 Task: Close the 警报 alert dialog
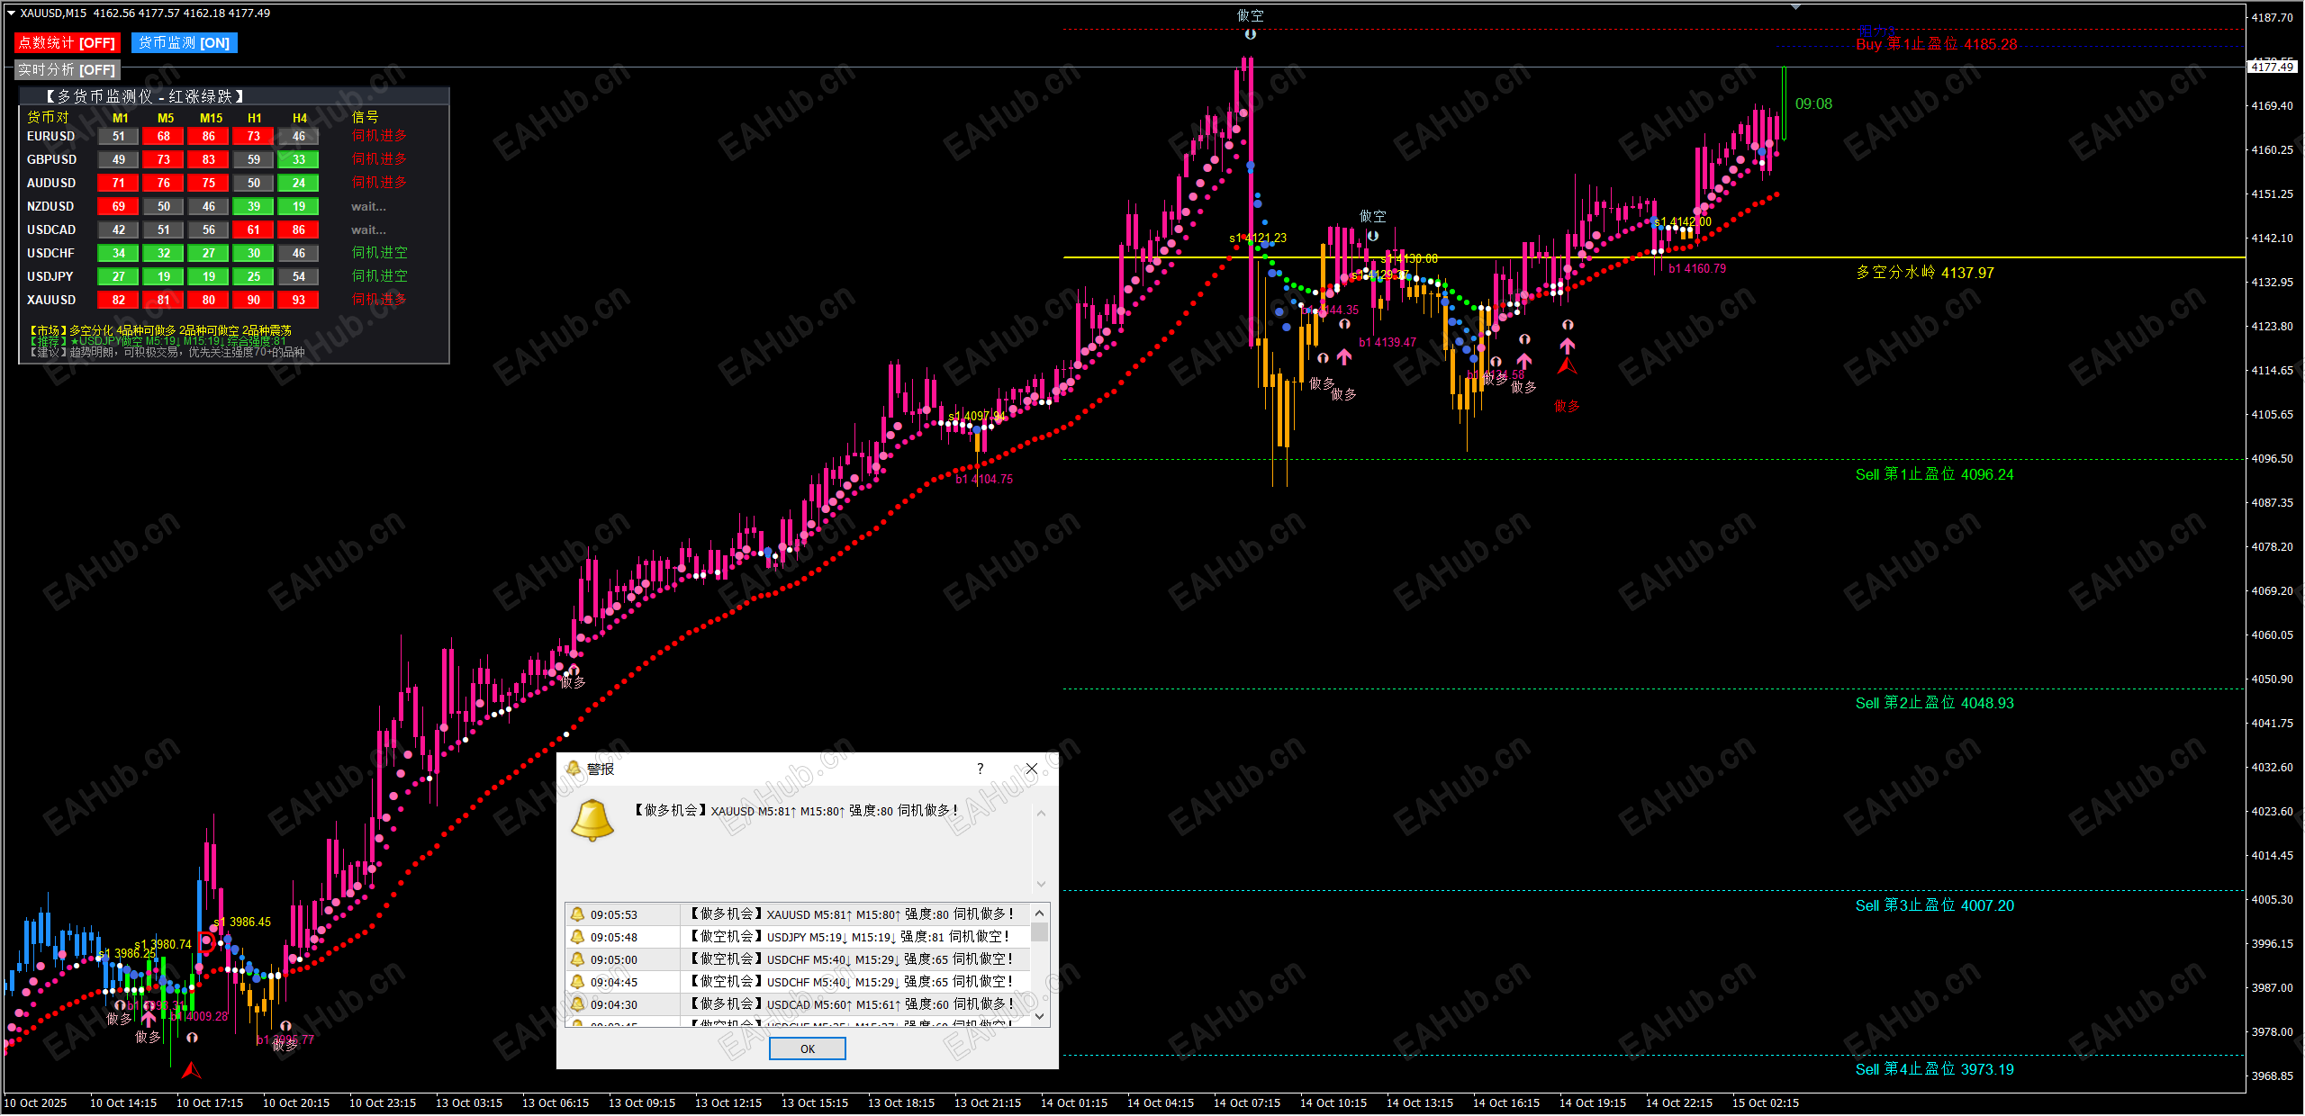[x=1032, y=769]
